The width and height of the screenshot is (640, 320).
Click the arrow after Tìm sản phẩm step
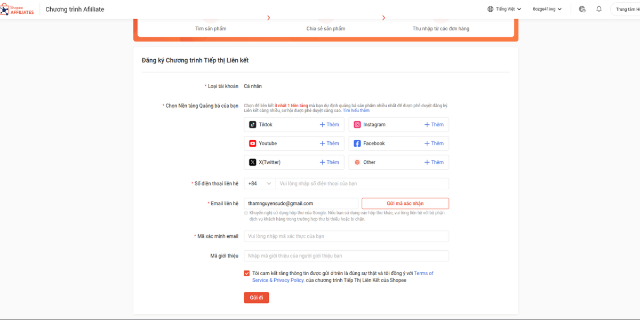tap(268, 18)
